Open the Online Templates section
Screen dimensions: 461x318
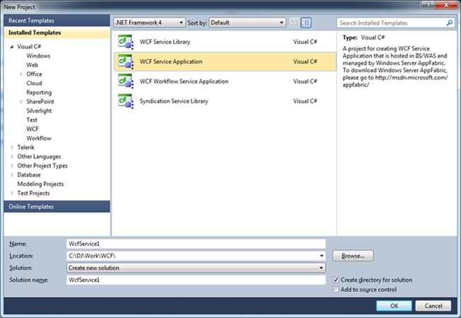(57, 206)
